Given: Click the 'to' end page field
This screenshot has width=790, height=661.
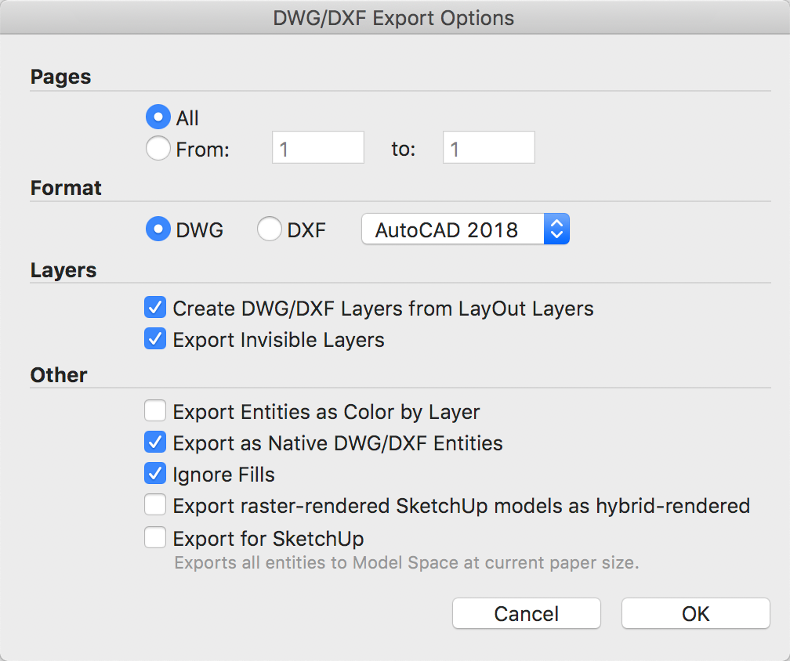Looking at the screenshot, I should tap(488, 148).
